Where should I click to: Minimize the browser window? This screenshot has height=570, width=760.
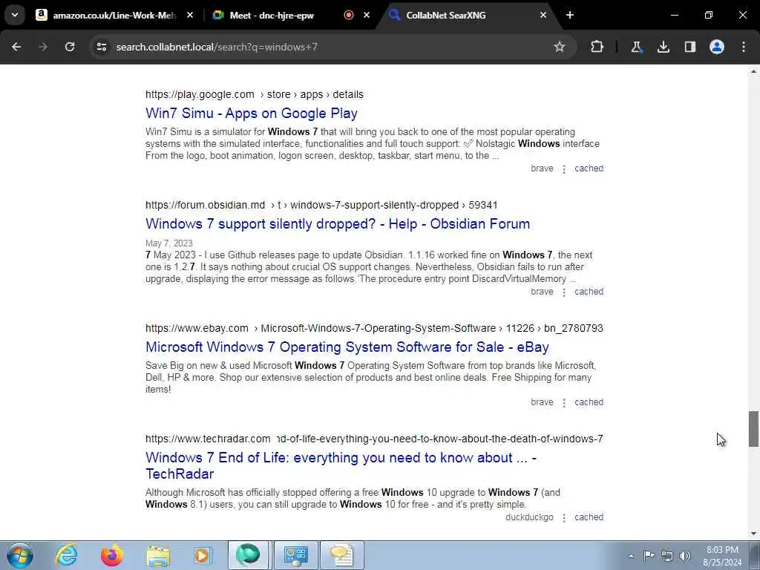(674, 15)
